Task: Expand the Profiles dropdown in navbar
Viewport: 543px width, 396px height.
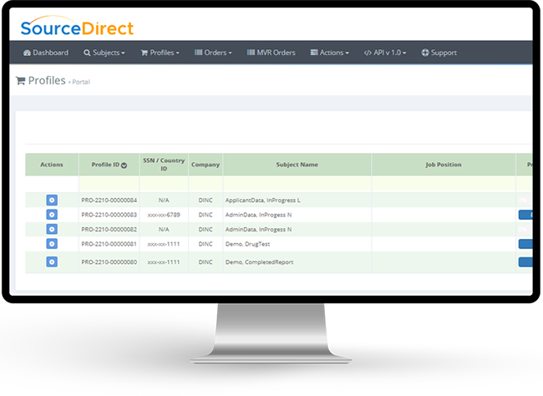Action: 160,53
